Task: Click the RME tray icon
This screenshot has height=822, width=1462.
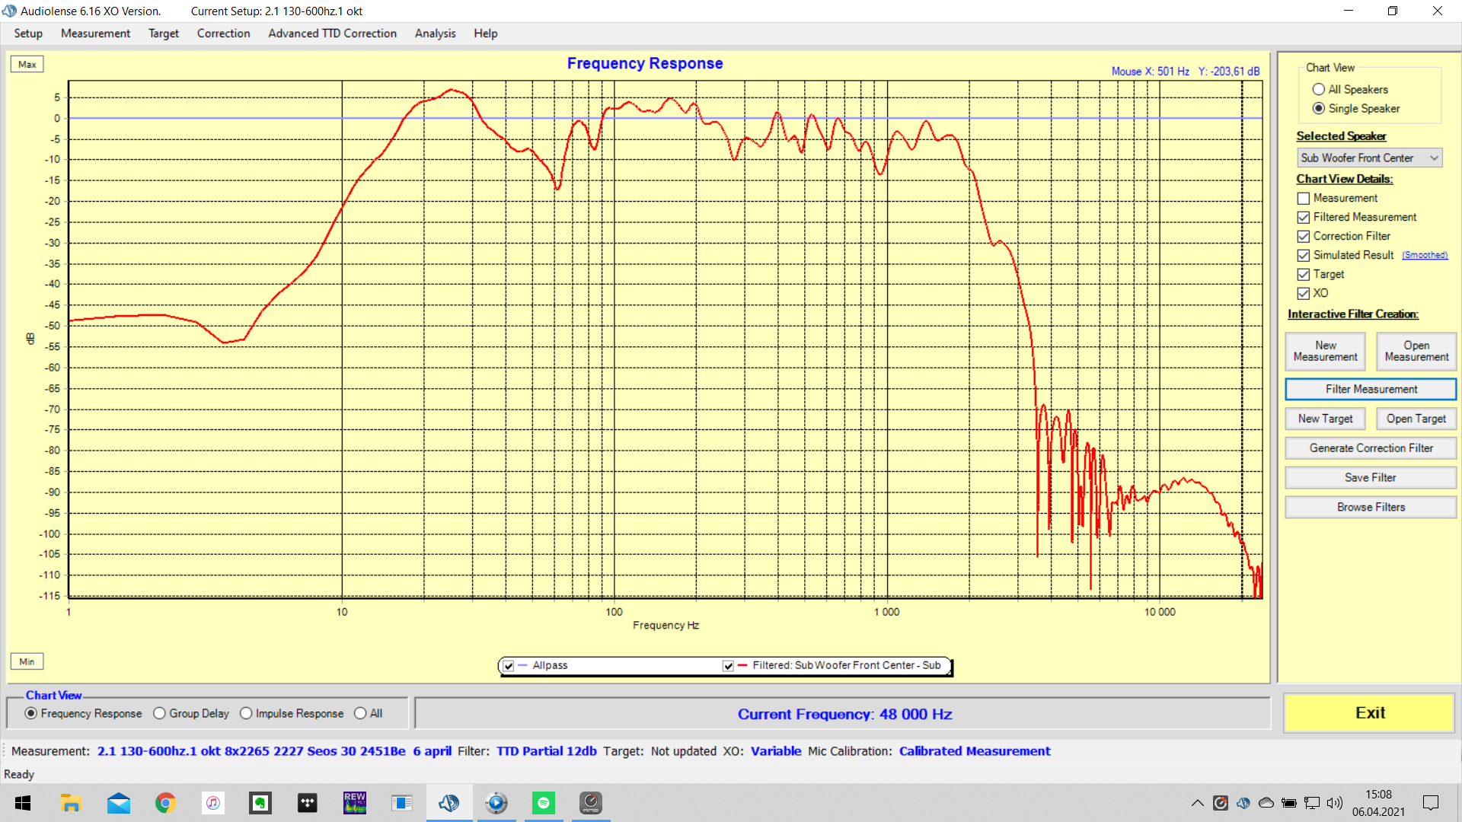Action: (1221, 803)
